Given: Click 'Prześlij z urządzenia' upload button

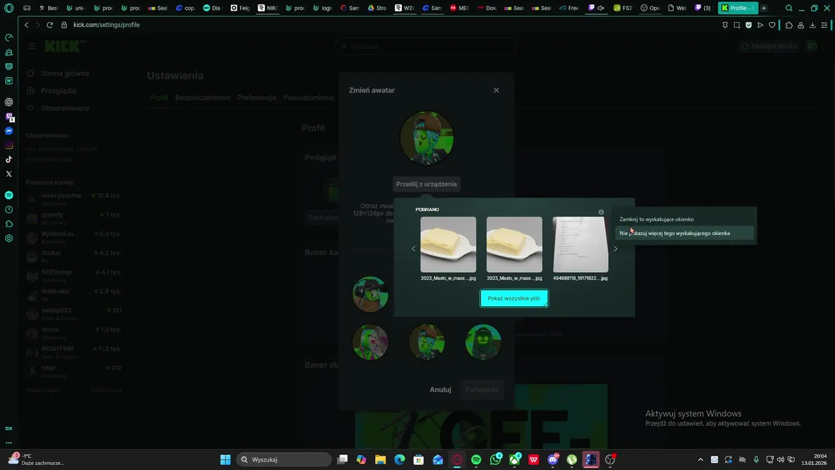Looking at the screenshot, I should point(427,184).
